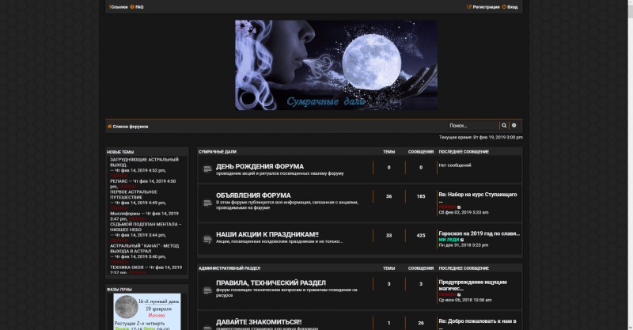Click the ДЕНЬ РОЖДЕНИЯ ФОРУМА forum icon
The height and width of the screenshot is (330, 633).
click(207, 169)
